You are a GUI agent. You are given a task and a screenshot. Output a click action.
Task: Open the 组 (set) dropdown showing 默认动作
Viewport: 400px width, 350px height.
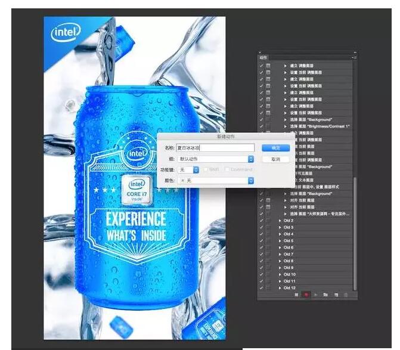pos(215,159)
